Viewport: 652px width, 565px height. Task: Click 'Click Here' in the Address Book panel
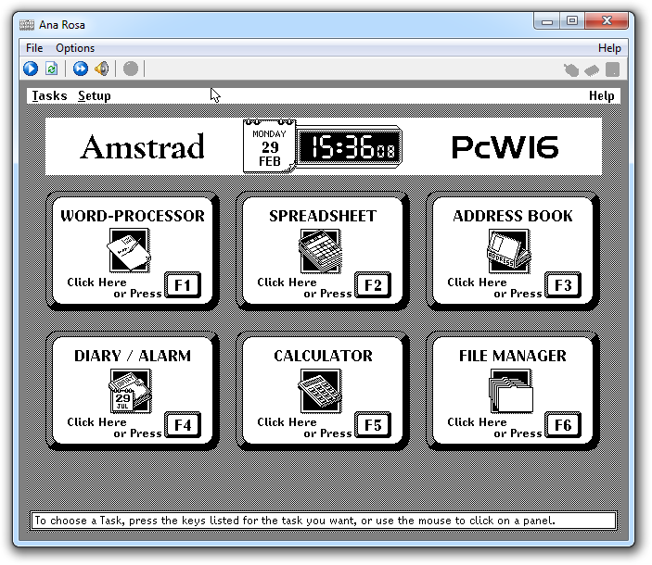(x=477, y=282)
